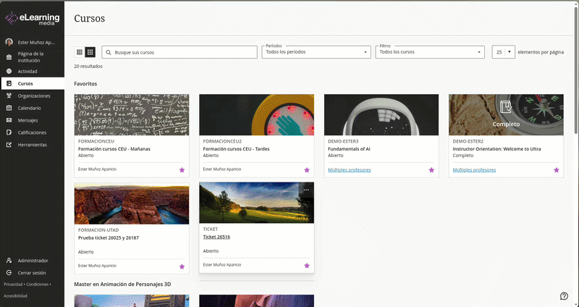This screenshot has width=579, height=307.
Task: Switch to grid view icon
Action: 90,52
